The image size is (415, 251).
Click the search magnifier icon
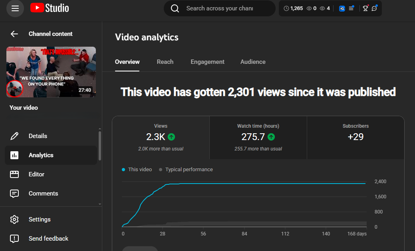coord(175,8)
